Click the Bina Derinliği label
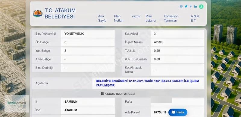The height and width of the screenshot is (117, 241). pos(44,68)
